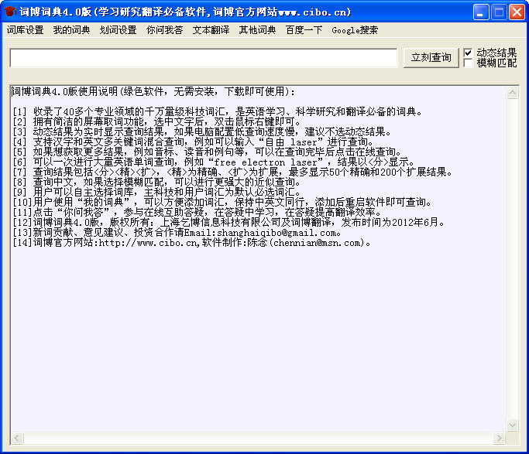
Task: Click 百度一下 in the menu bar
Action: click(304, 30)
